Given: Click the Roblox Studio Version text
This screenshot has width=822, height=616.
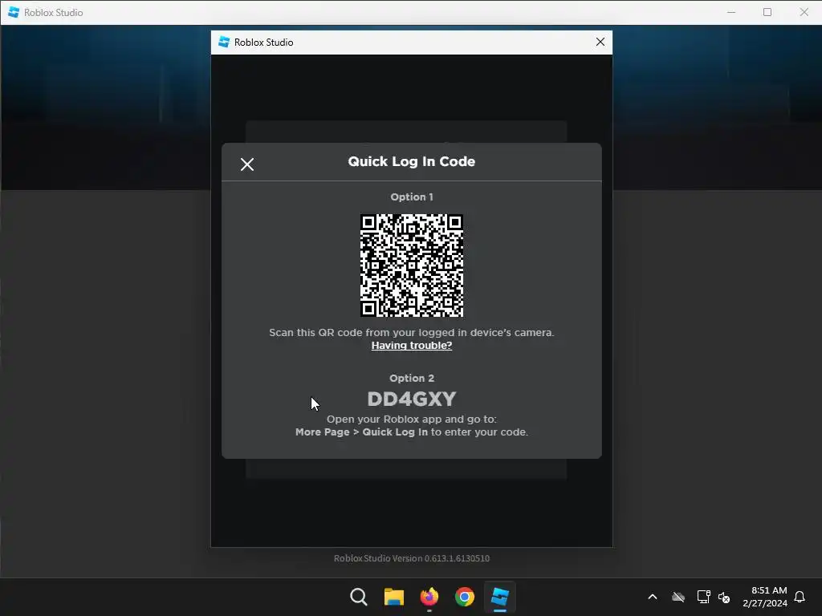Looking at the screenshot, I should [x=412, y=558].
